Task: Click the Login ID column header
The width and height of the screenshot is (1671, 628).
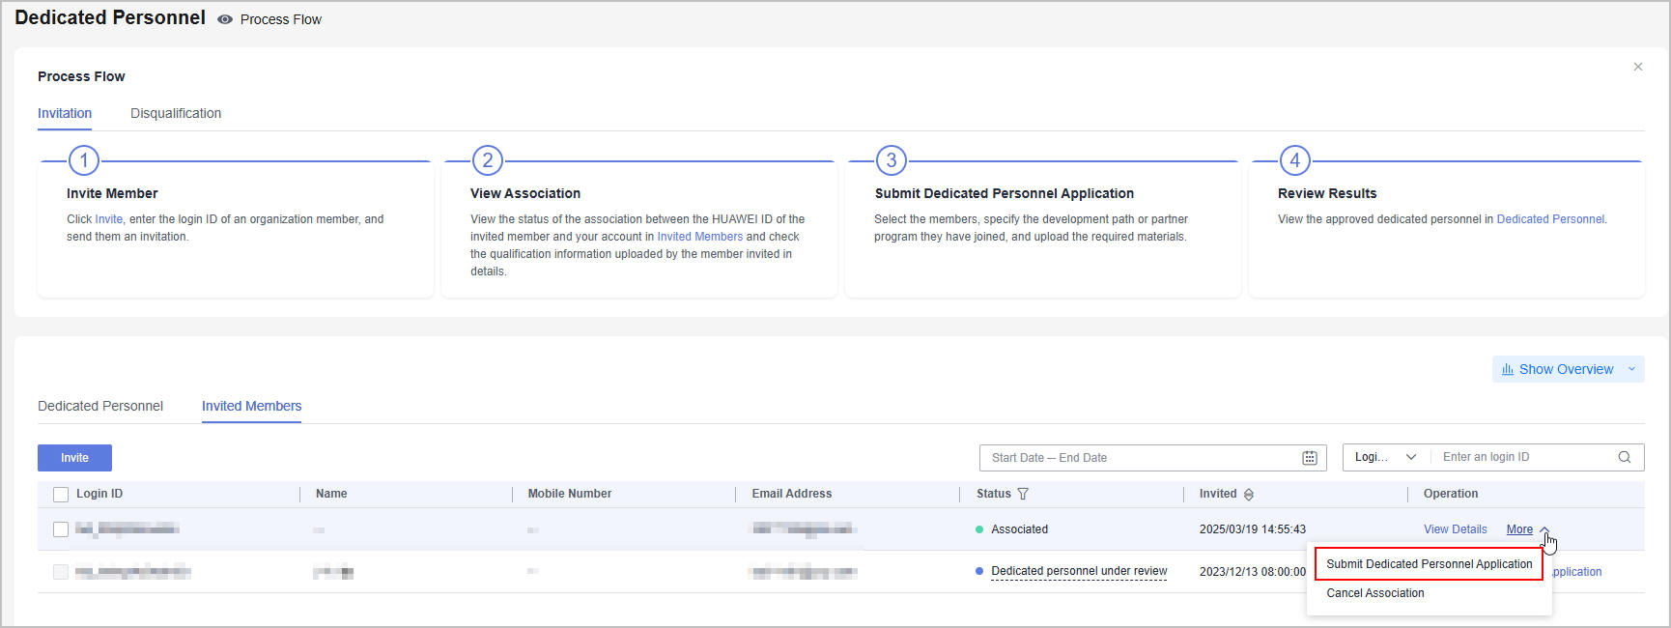Action: [x=99, y=494]
